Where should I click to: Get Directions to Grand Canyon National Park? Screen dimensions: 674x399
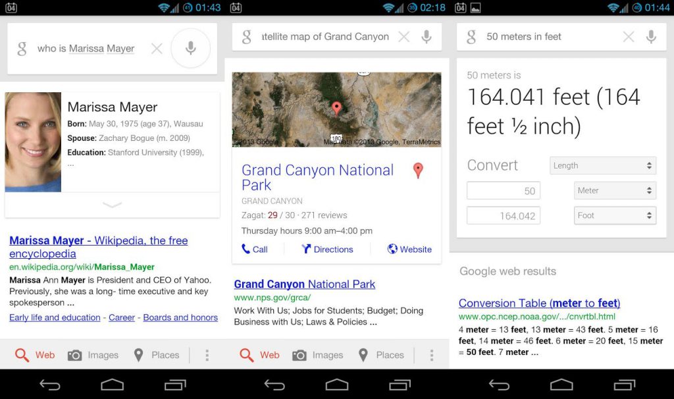[327, 250]
